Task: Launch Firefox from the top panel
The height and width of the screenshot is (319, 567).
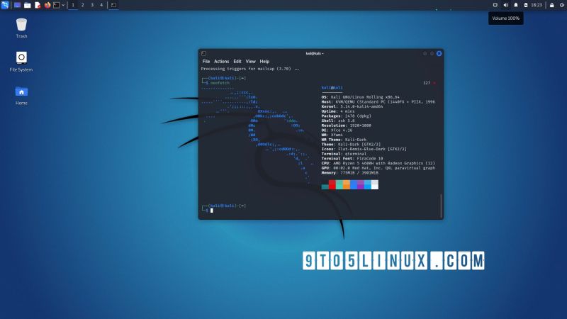Action: tap(47, 5)
